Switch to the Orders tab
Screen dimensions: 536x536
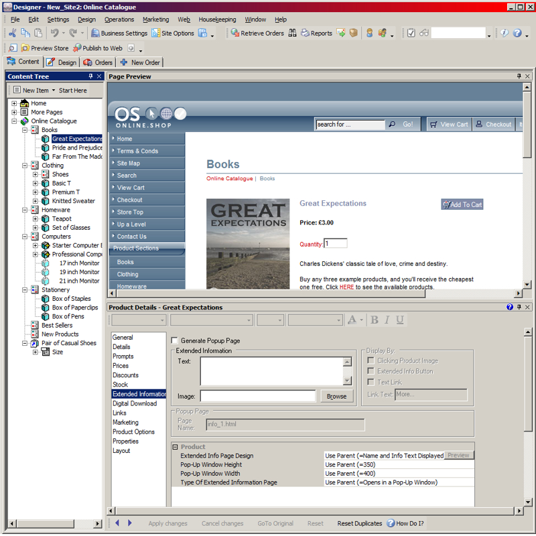click(x=98, y=62)
